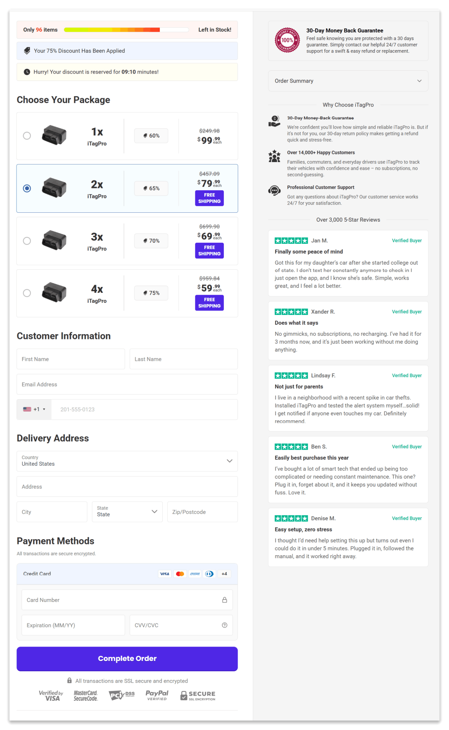
Task: Click the First Name field
Action: [x=71, y=359]
